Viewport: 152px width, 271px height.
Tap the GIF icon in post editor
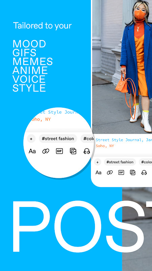pyautogui.click(x=121, y=172)
